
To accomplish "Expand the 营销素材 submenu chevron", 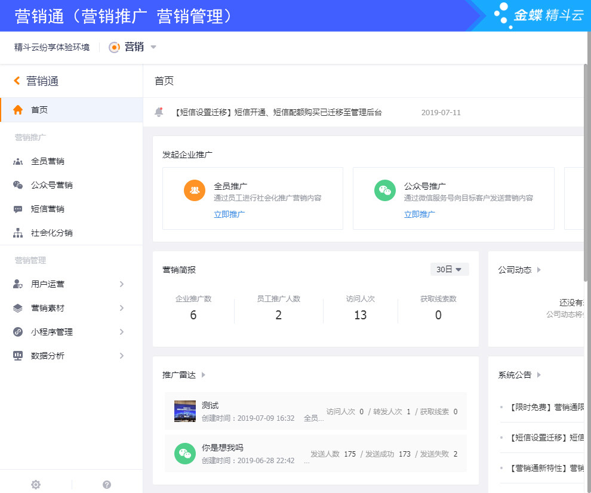I will (x=121, y=308).
